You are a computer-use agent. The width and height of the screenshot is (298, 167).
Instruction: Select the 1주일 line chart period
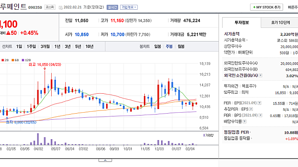[x=31, y=46]
